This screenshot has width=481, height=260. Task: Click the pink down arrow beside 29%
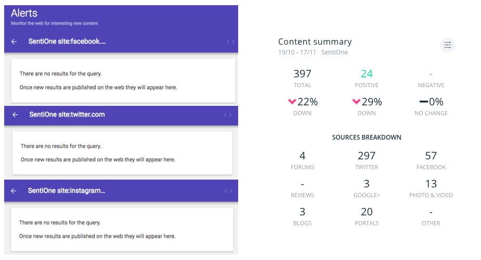[356, 102]
